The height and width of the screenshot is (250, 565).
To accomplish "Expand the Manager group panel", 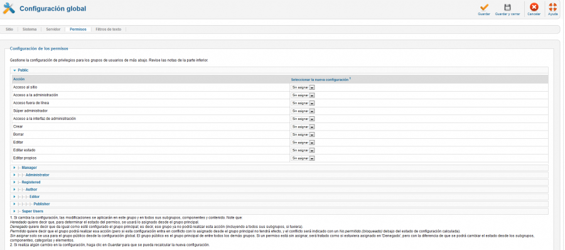I will [279, 167].
